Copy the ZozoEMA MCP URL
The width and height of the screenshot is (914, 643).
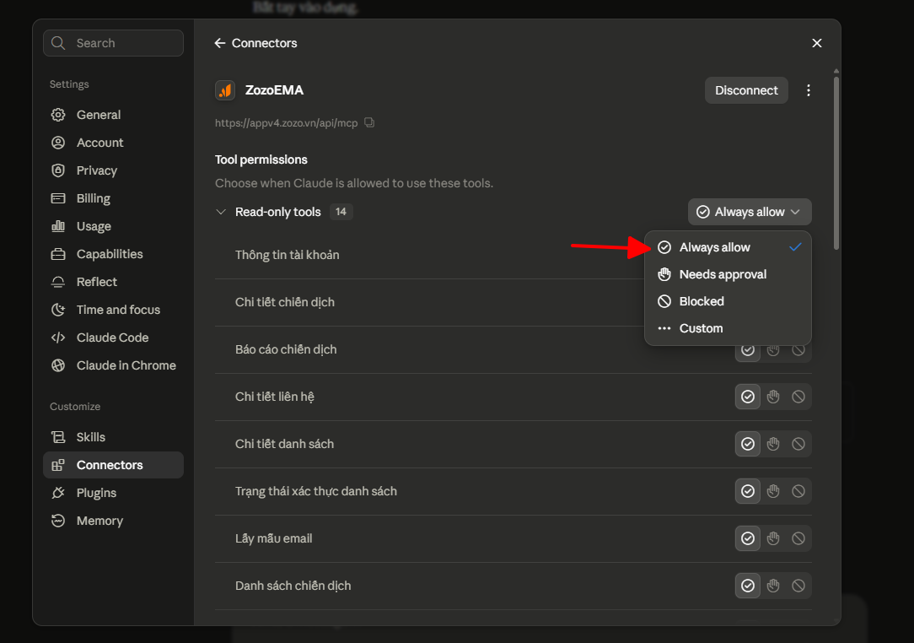[x=369, y=122]
